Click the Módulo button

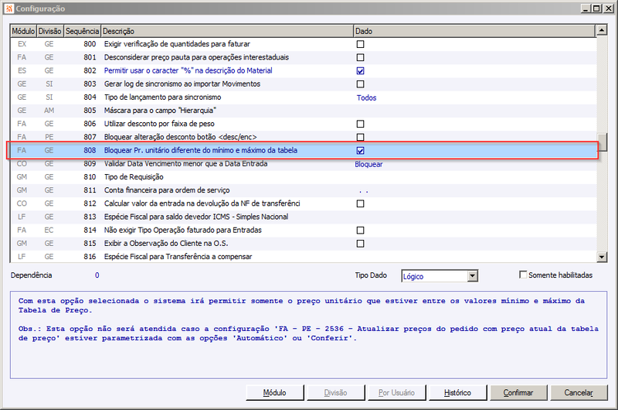click(x=275, y=393)
